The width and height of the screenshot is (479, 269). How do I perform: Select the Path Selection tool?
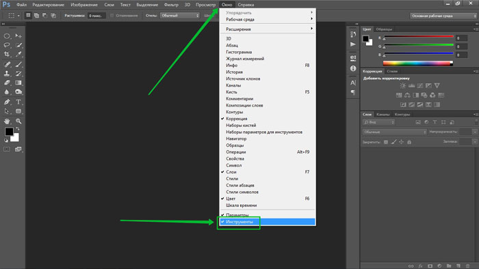coord(7,111)
